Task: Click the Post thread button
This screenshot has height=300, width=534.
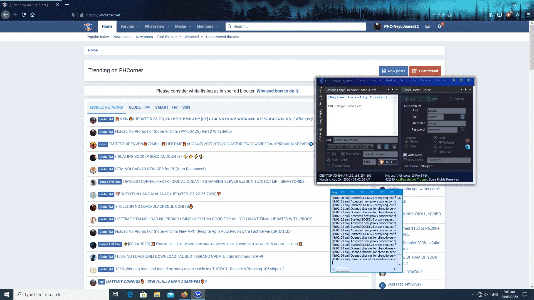Action: (425, 71)
